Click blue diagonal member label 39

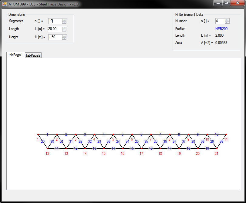tap(221, 141)
